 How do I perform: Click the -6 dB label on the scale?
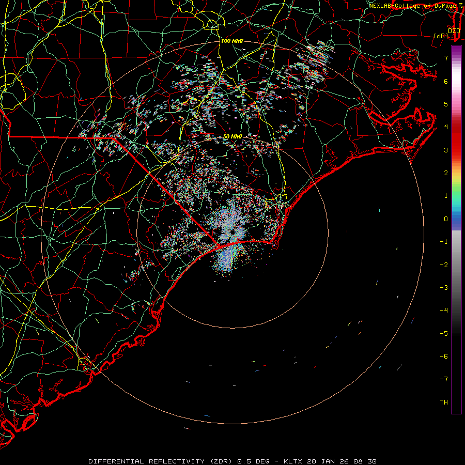click(x=444, y=356)
